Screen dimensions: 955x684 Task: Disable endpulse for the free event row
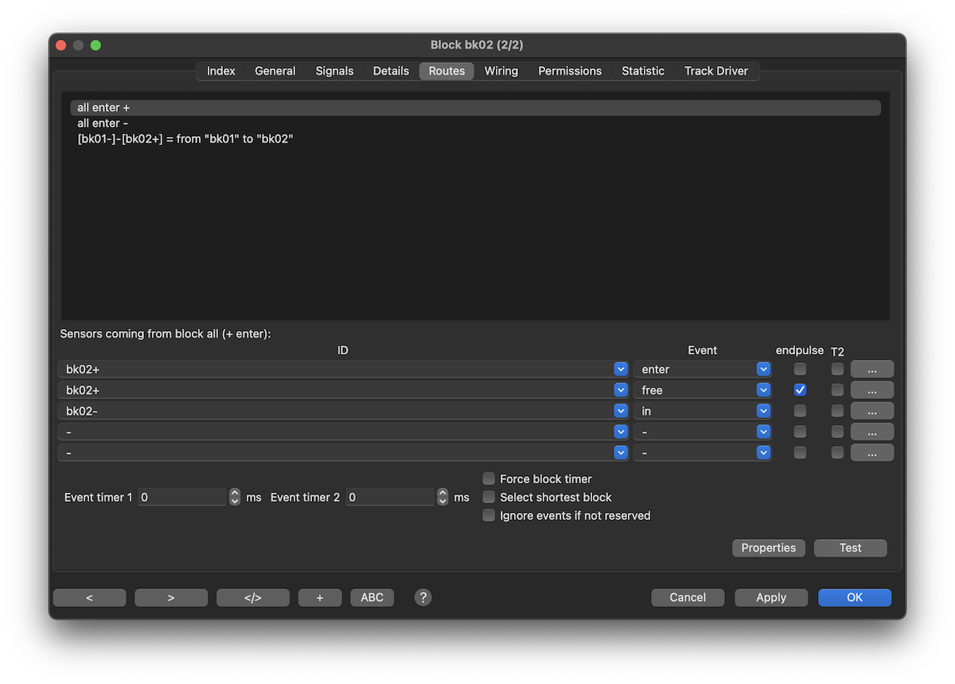click(800, 390)
